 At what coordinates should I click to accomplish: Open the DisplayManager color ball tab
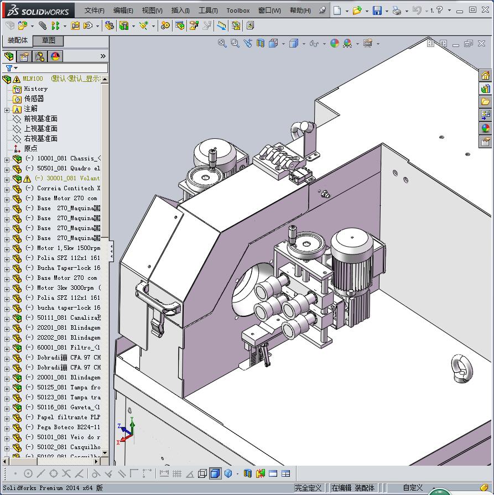(55, 56)
